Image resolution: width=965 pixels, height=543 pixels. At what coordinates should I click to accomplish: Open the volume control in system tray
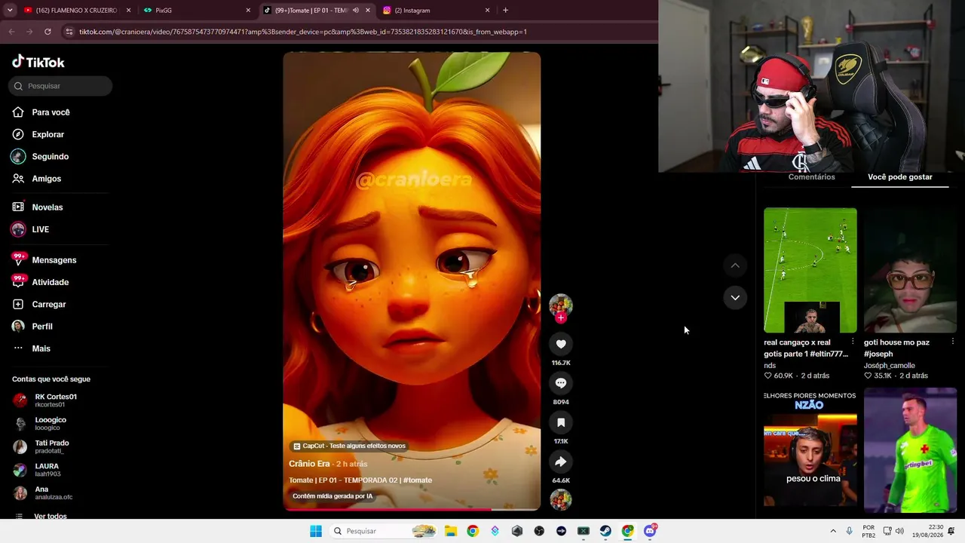(899, 531)
